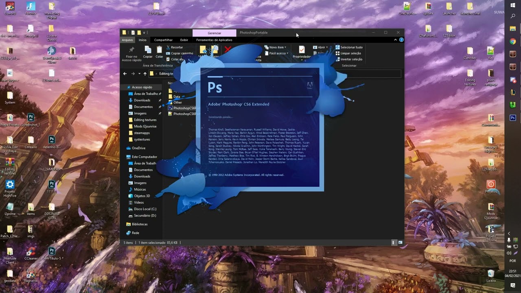
Task: Open the Explorer help question mark icon
Action: click(x=401, y=40)
